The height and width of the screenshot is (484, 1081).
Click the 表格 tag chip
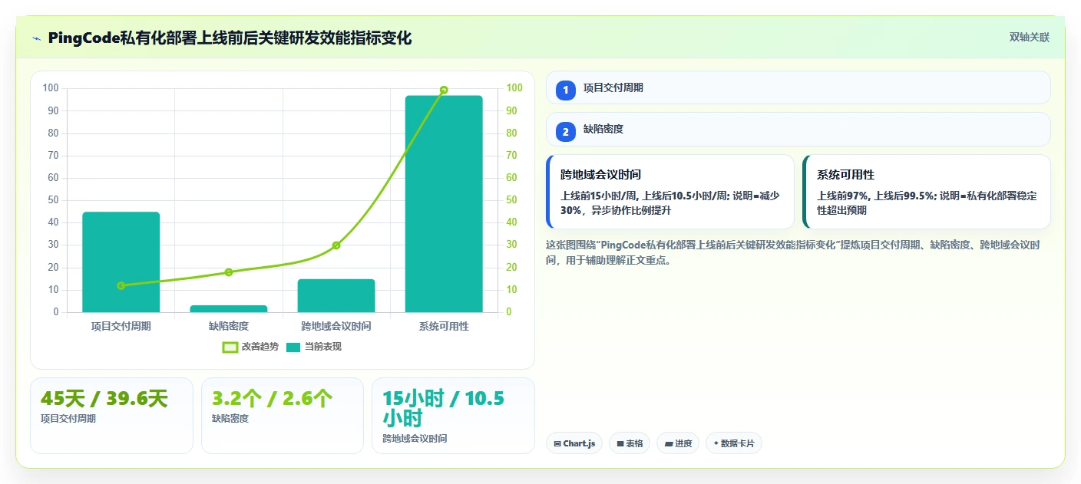630,443
